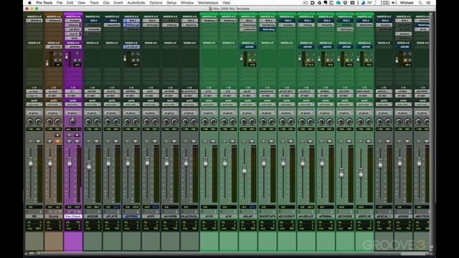Click volume level readout on aPLATE track
Screen dimensions: 459x258
112,207
